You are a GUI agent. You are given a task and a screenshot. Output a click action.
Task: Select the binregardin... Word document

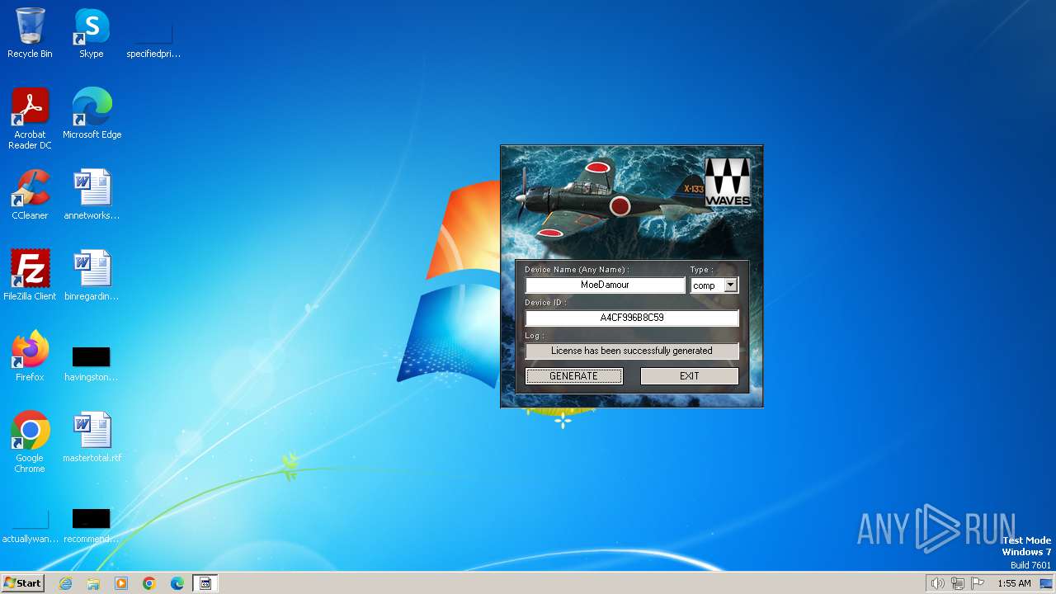click(92, 276)
